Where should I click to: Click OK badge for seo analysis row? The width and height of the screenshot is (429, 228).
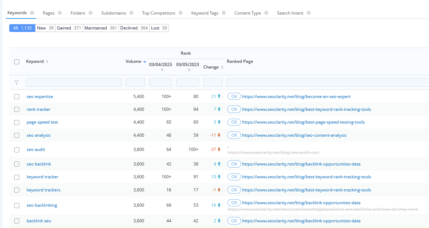(234, 135)
